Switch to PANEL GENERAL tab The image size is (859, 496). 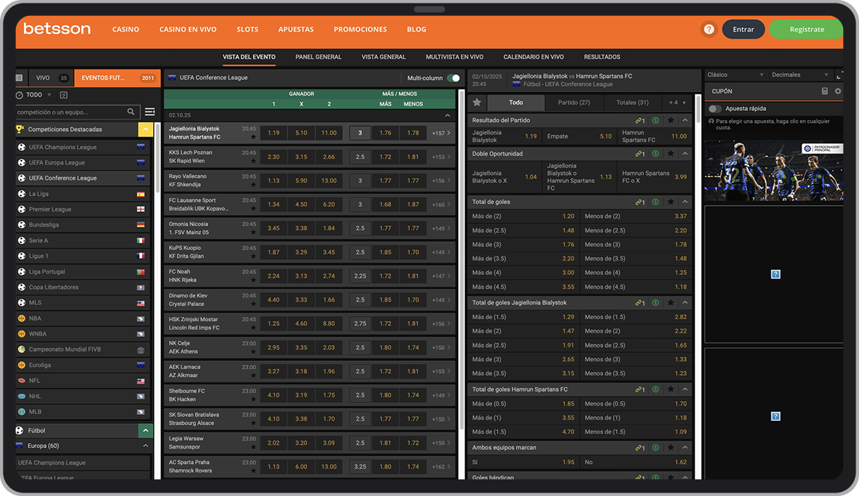click(x=318, y=57)
